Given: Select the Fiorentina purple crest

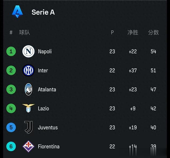Looking at the screenshot, I should [28, 146].
